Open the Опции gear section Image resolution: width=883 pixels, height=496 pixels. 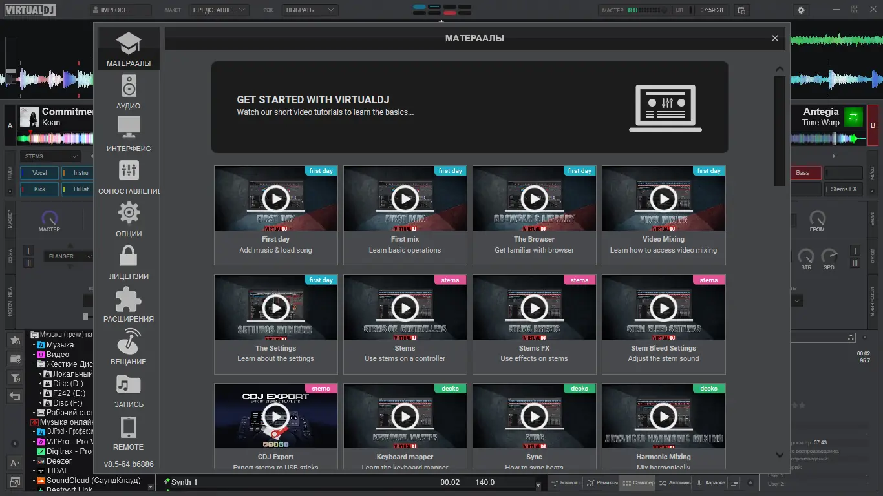[129, 220]
